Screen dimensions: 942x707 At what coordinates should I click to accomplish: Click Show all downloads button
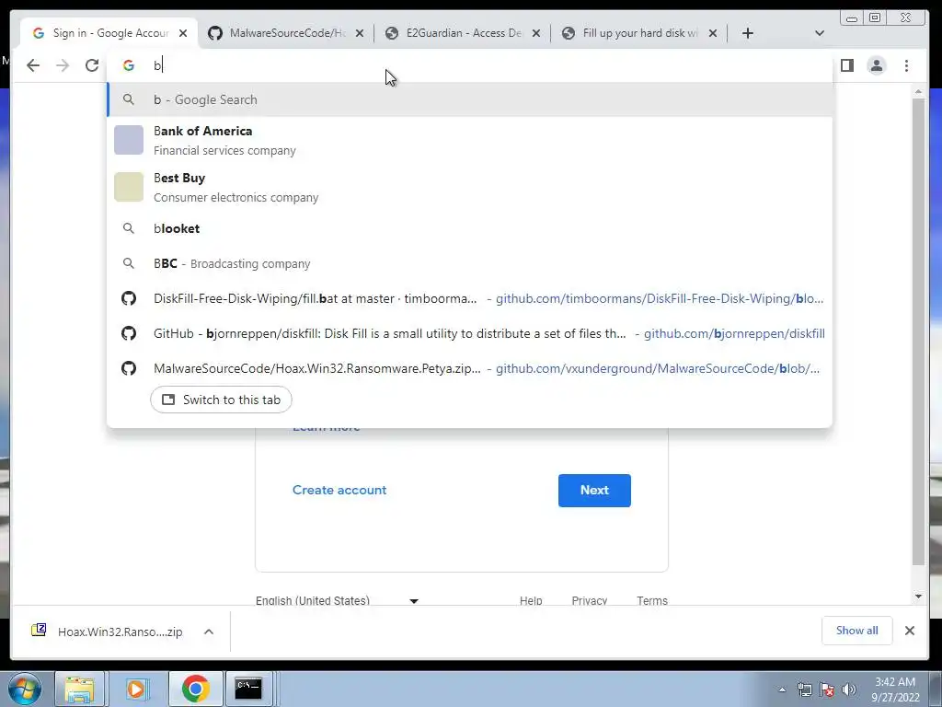tap(856, 631)
